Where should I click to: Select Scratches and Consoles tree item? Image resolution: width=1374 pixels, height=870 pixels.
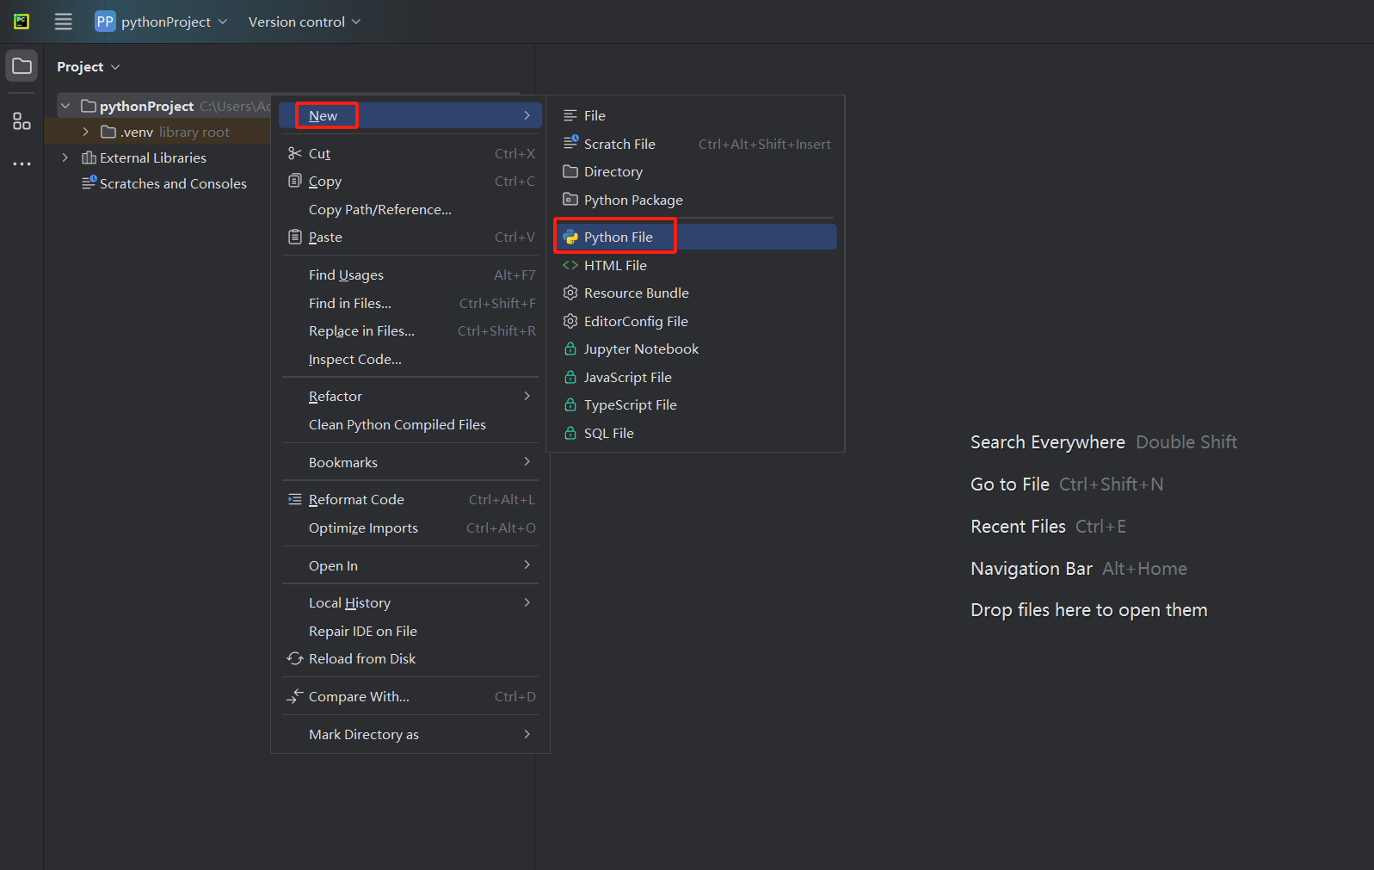coord(163,183)
